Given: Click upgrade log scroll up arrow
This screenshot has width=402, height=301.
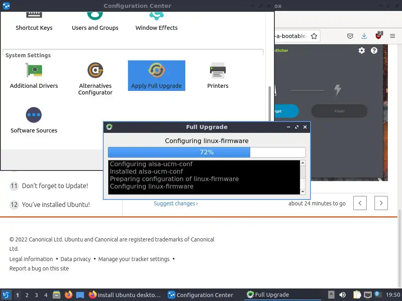Looking at the screenshot, I should pyautogui.click(x=303, y=163).
